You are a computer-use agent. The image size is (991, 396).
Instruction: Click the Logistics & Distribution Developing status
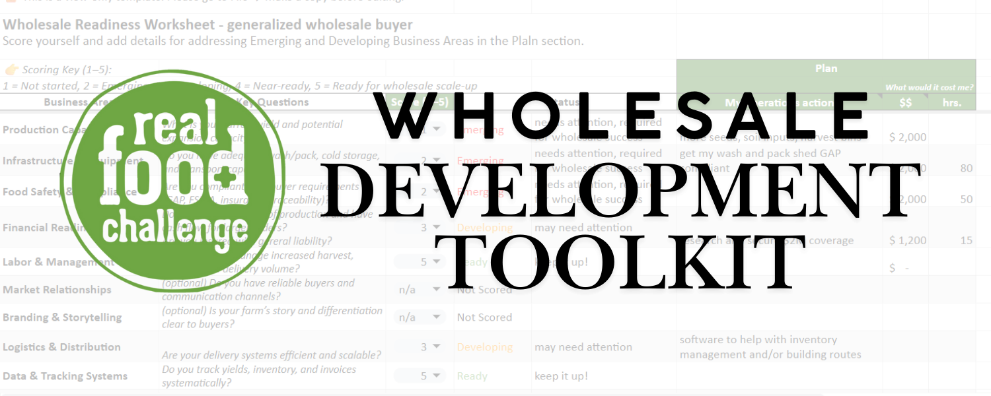[x=484, y=347]
